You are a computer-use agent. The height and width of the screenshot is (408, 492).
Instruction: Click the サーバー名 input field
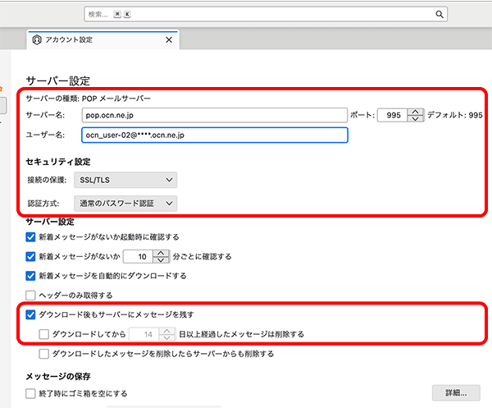tap(214, 116)
